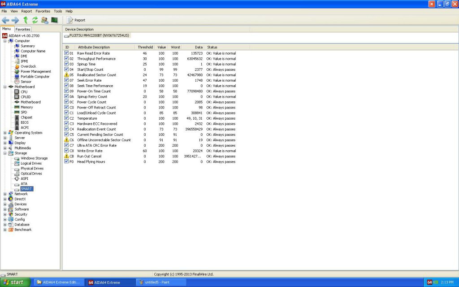Toggle the Write Error Rate checkbox
The height and width of the screenshot is (287, 459).
[66, 151]
